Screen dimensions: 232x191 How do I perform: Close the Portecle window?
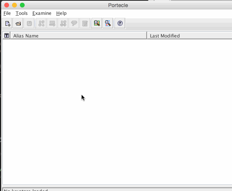(7, 5)
